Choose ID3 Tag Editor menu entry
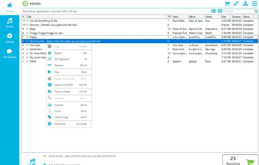This screenshot has width=259, height=165. pos(69,59)
